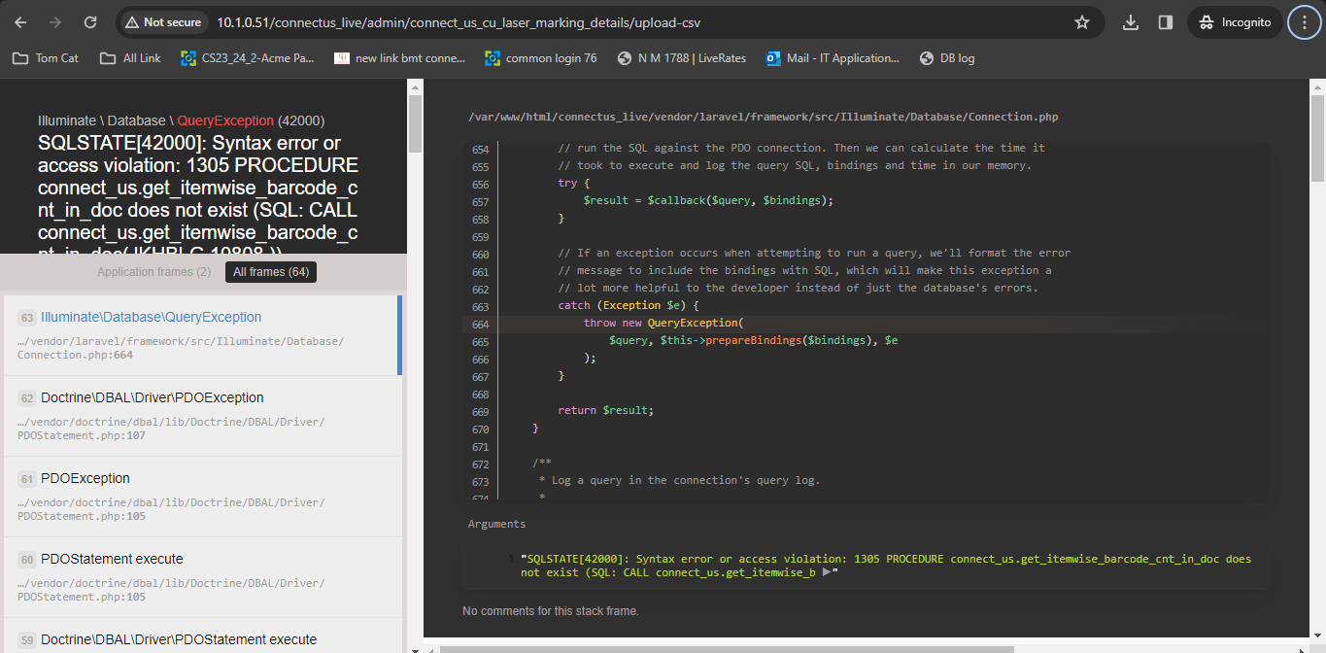The height and width of the screenshot is (653, 1326).
Task: Select frame 60 PDOStatement execute
Action: click(x=201, y=577)
